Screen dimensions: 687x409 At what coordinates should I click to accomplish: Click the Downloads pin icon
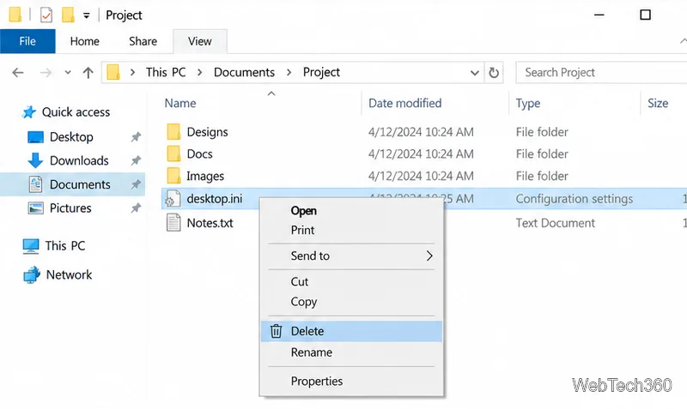[136, 160]
